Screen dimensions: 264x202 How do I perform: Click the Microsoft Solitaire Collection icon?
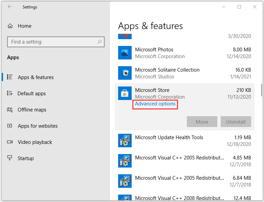[x=125, y=73]
